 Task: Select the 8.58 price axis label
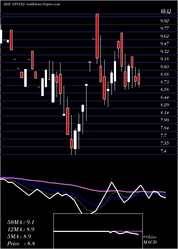[x=164, y=90]
